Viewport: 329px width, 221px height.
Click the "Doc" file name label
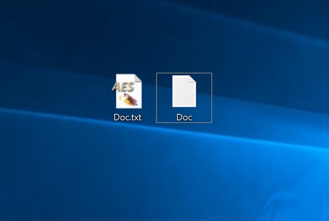(x=184, y=117)
